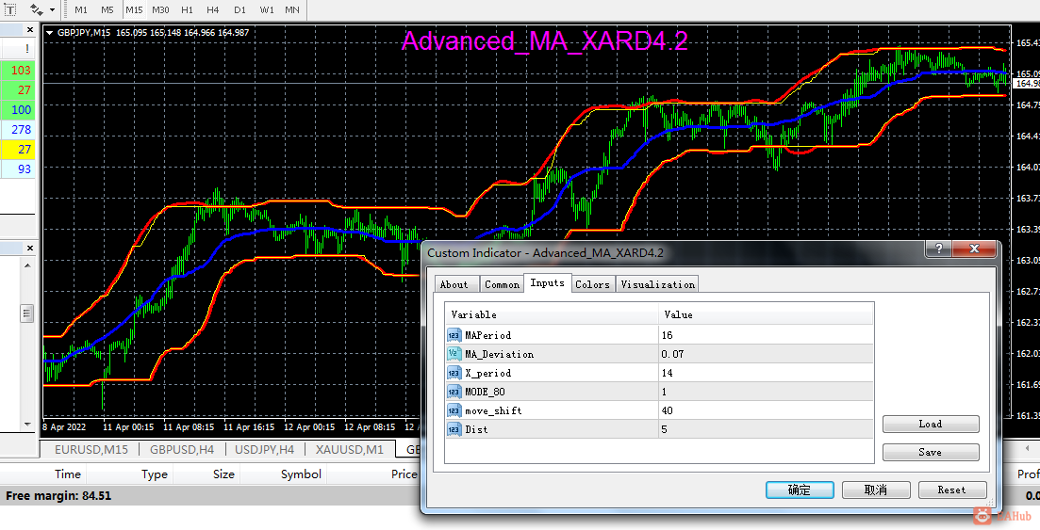Select the arrows objects tool icon
This screenshot has width=1040, height=530.
[x=37, y=10]
